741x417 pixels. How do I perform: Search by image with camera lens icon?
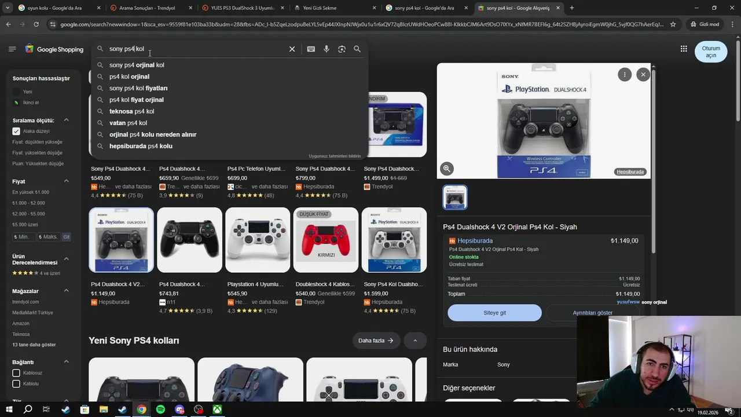point(342,49)
